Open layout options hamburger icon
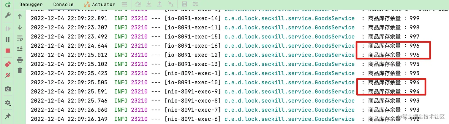Viewport: 449px width, 124px height. click(124, 4)
